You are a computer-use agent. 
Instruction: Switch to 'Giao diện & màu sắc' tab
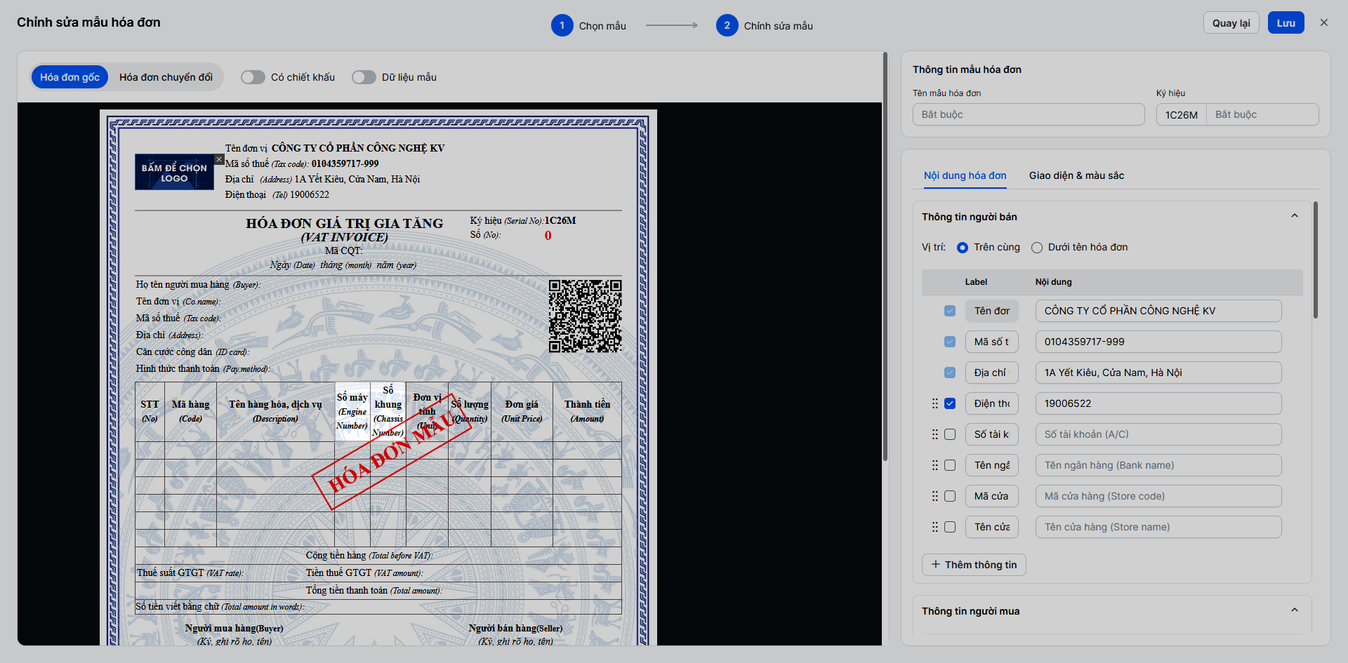click(1076, 175)
